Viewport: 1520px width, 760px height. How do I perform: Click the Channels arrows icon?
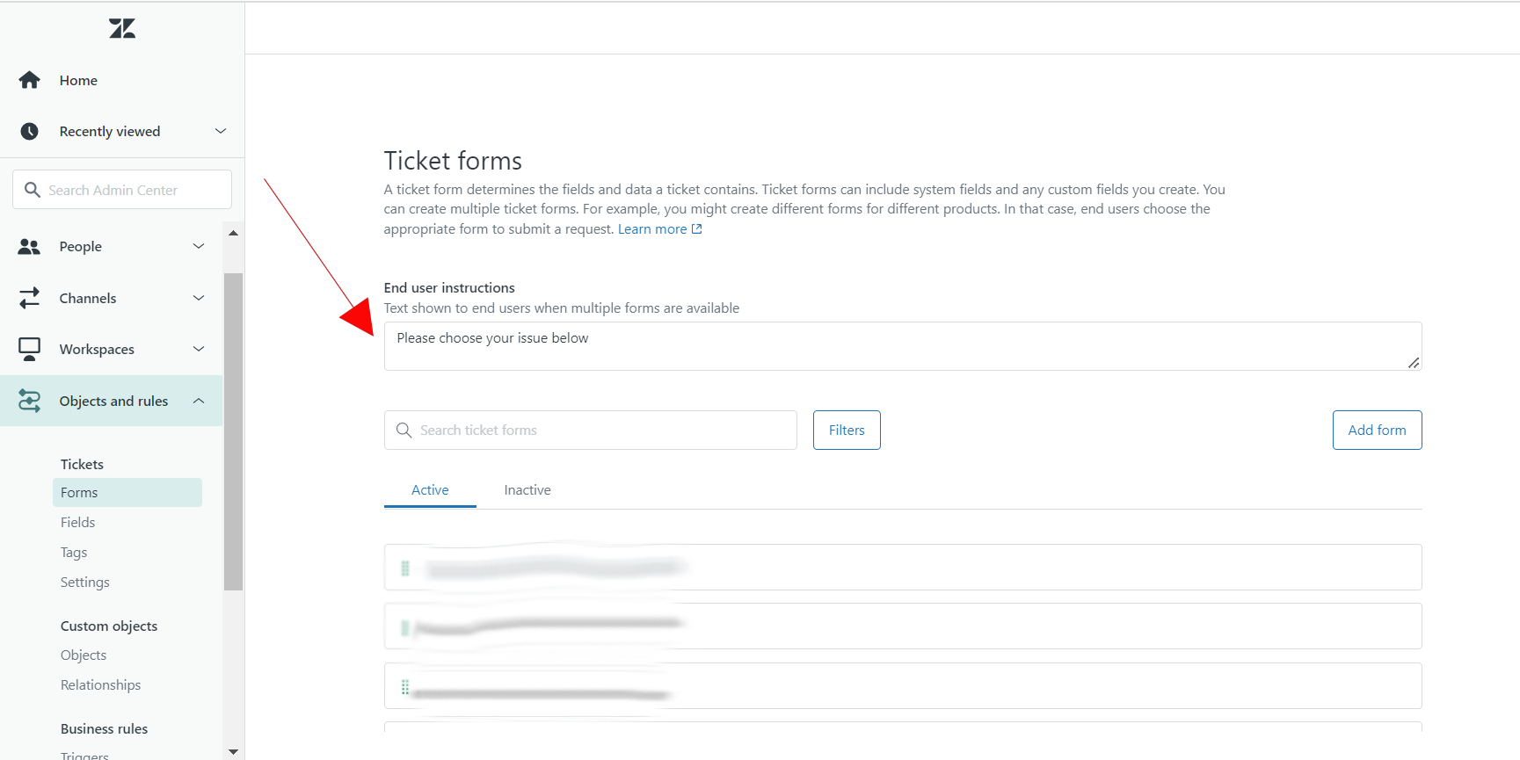click(30, 299)
